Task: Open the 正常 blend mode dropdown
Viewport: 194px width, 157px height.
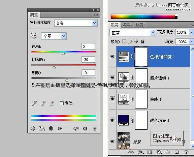Action: [x=133, y=33]
